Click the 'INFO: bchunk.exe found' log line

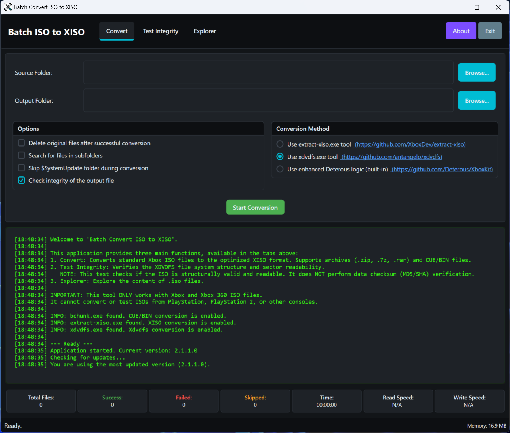(121, 316)
